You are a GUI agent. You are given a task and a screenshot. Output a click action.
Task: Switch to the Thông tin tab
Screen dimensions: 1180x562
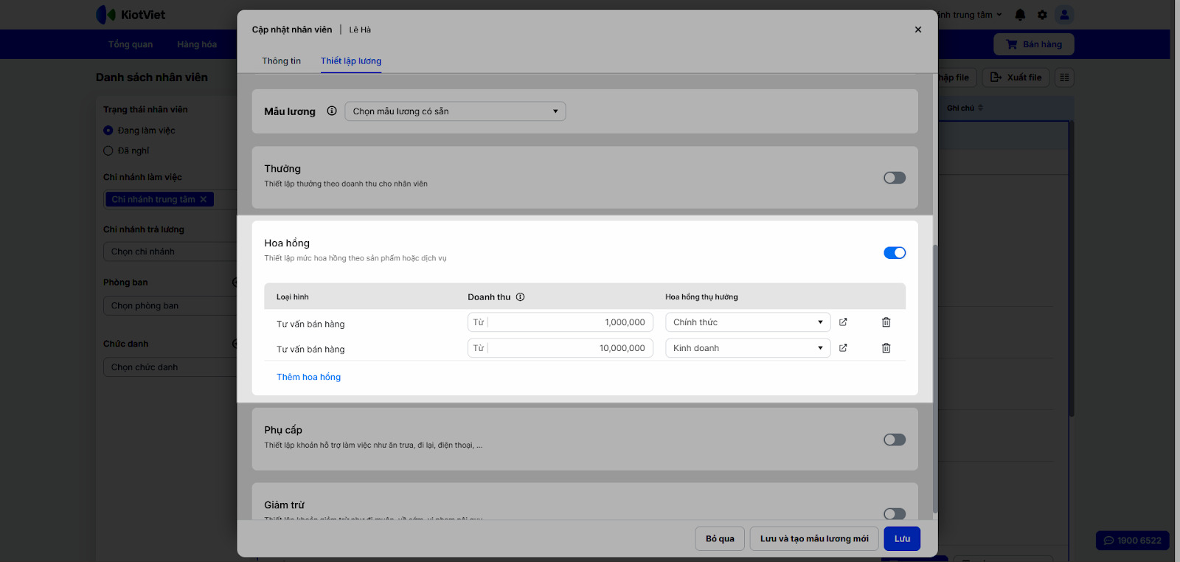pyautogui.click(x=281, y=61)
